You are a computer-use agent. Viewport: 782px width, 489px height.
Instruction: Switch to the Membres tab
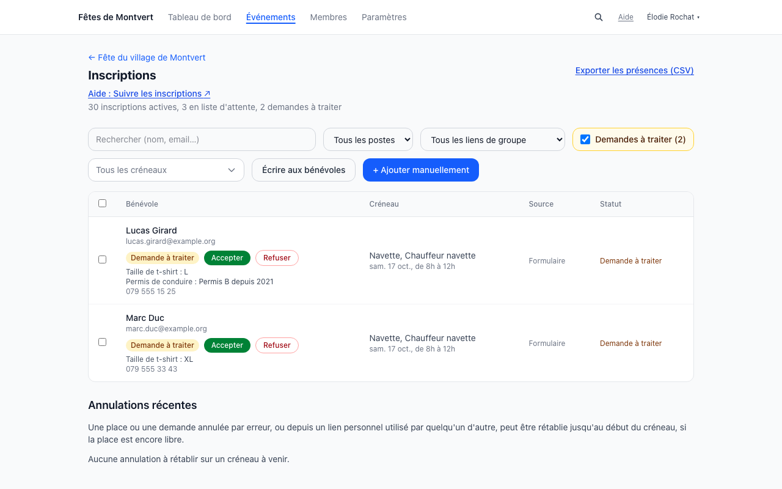tap(328, 17)
